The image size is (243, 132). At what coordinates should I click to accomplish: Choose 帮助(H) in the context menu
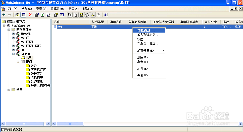[x=149, y=75]
